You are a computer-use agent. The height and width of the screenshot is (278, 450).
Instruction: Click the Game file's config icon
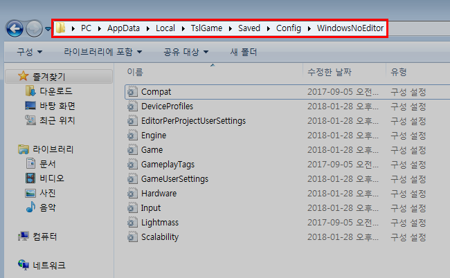click(x=132, y=150)
